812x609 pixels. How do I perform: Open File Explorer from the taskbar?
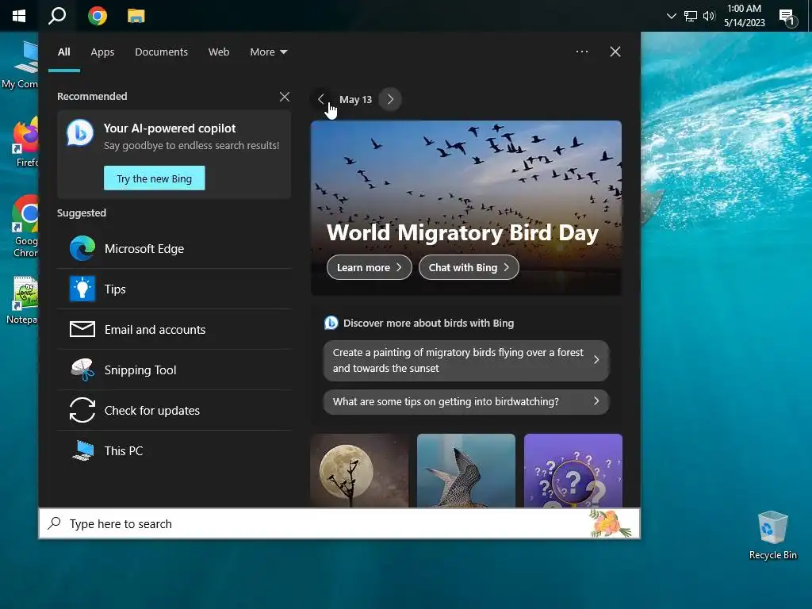(x=136, y=16)
